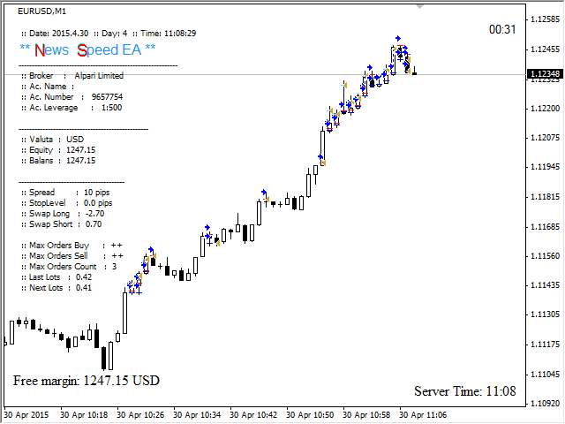565x424 pixels.
Task: Select the Server Time 11:08 label
Action: coord(464,390)
